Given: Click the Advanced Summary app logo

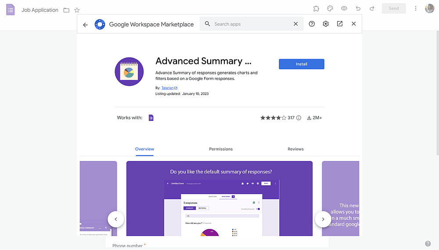Looking at the screenshot, I should [129, 72].
